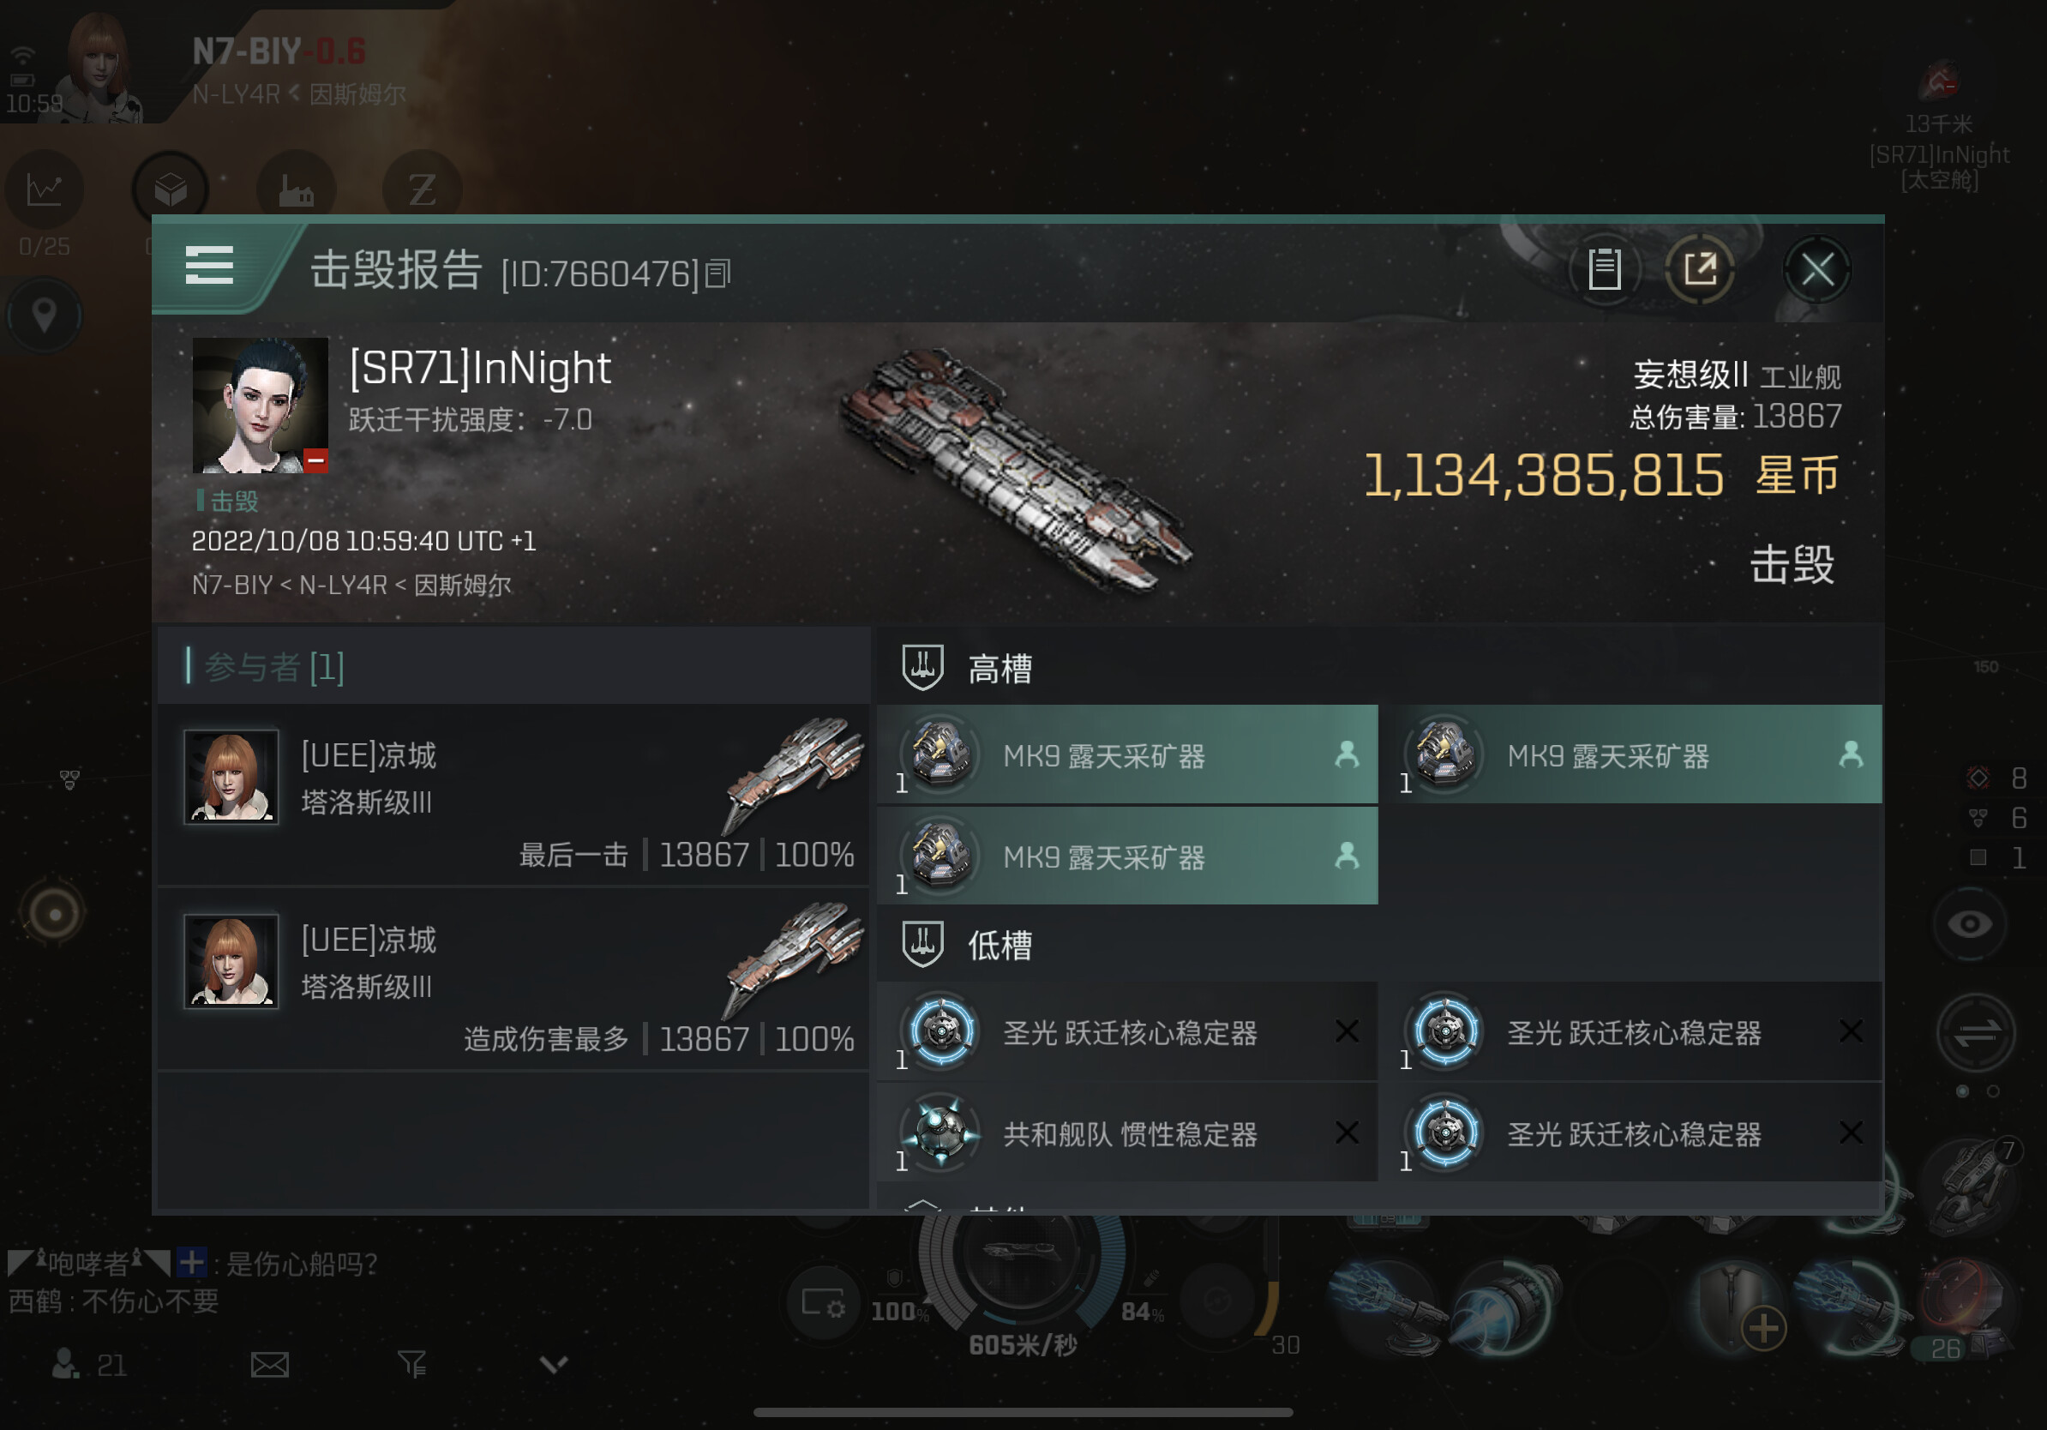
Task: Expand N-LY4R region breadcrumb arrow
Action: coord(293,92)
